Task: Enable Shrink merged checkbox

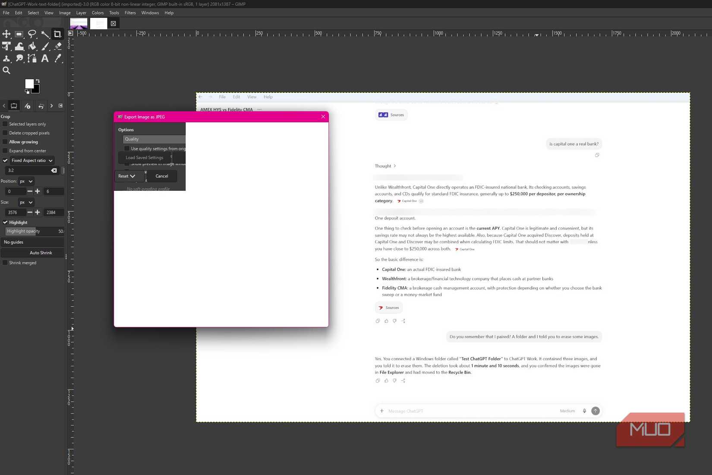Action: 5,263
